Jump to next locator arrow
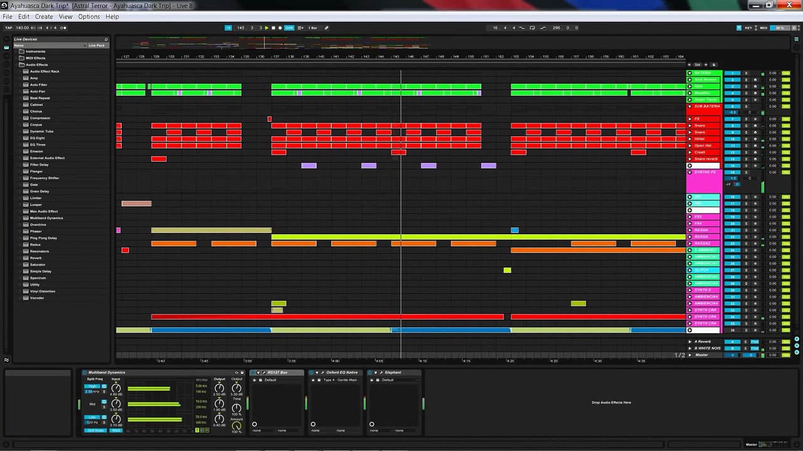 (x=706, y=65)
